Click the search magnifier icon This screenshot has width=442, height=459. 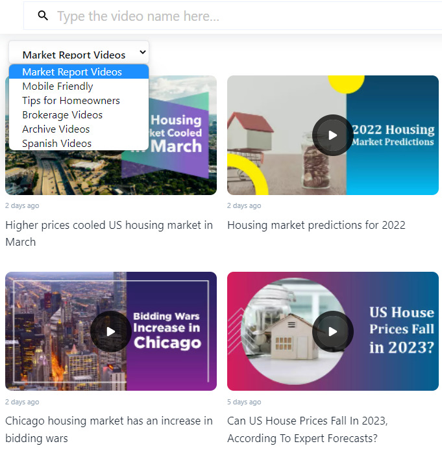pos(43,16)
